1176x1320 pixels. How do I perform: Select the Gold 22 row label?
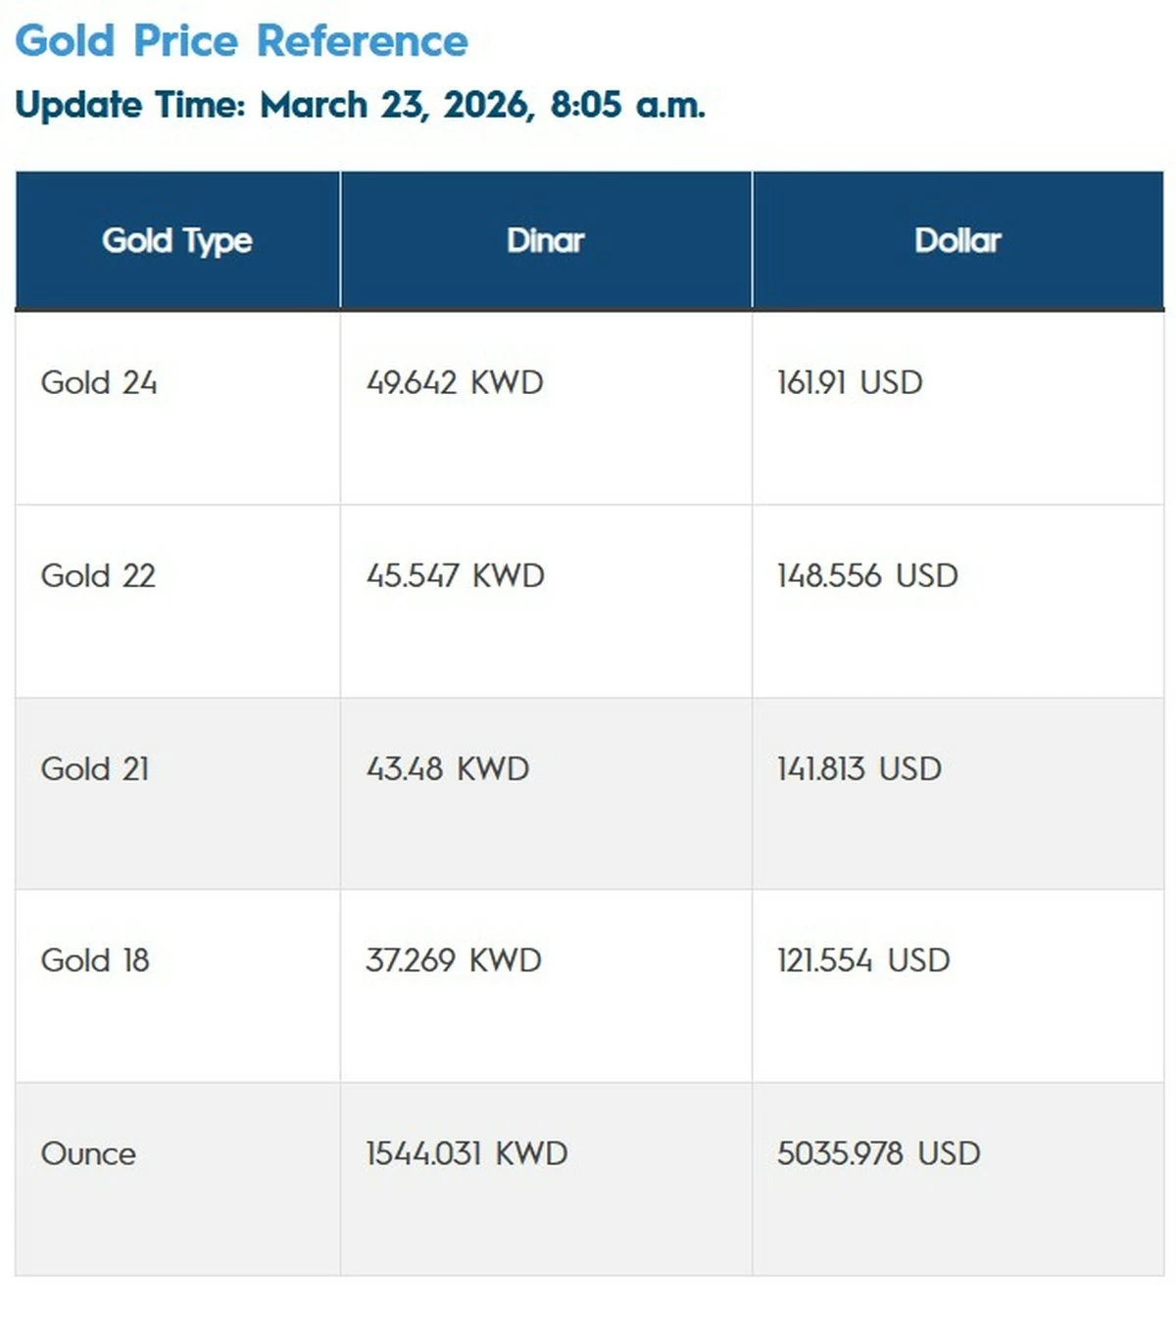point(98,575)
